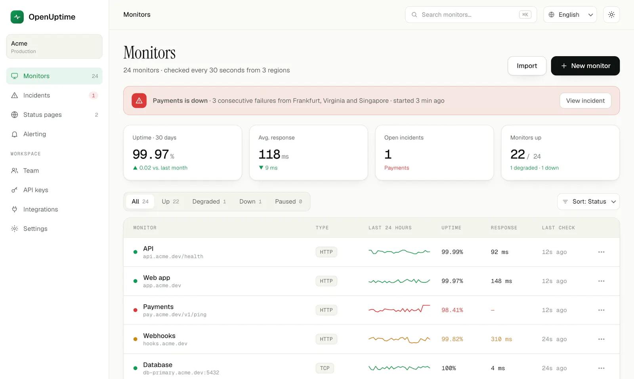The width and height of the screenshot is (634, 379).
Task: Open more options for API monitor row
Action: click(x=601, y=252)
